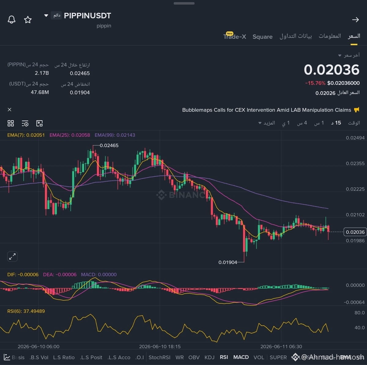Open the PIPPINUSDT pair selector dropdown
Viewport: 367px width, 365px height.
coord(46,16)
